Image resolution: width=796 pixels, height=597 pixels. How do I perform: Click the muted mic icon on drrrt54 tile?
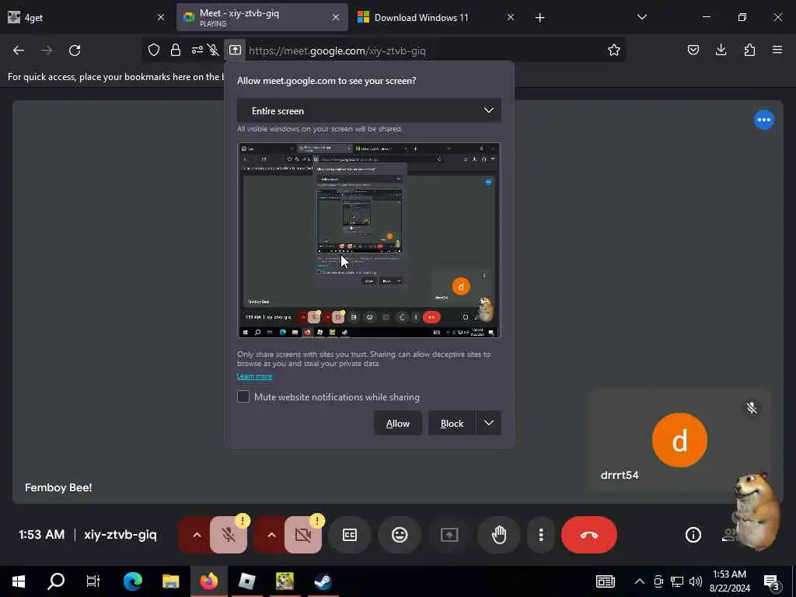tap(752, 407)
